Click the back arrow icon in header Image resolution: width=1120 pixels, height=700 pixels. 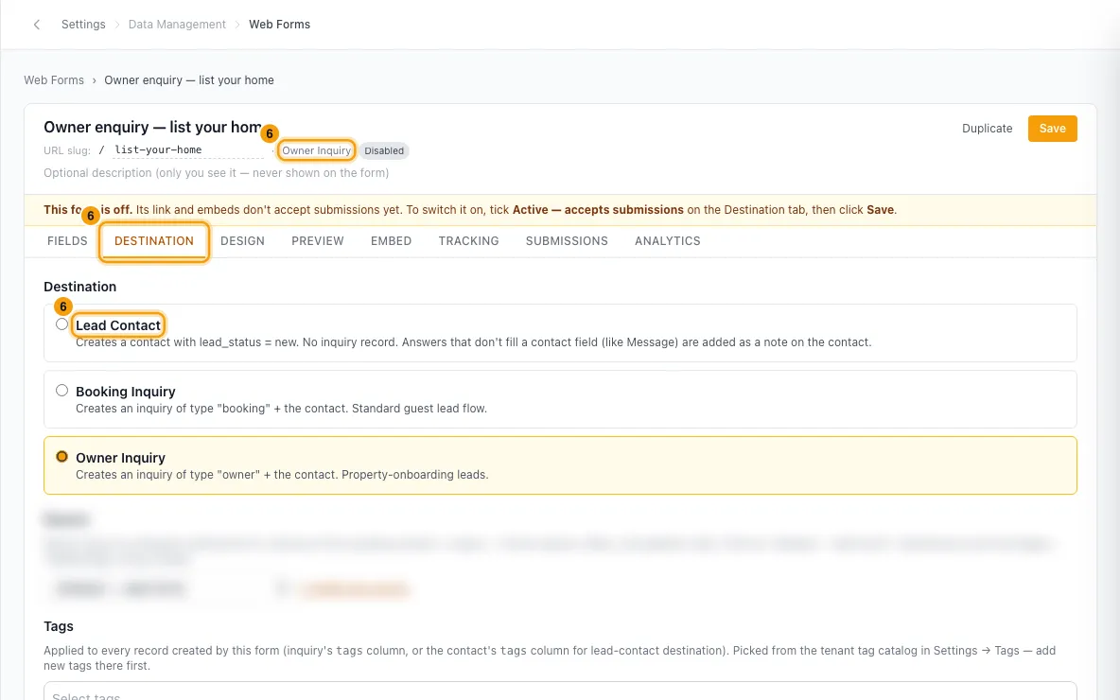pos(37,25)
